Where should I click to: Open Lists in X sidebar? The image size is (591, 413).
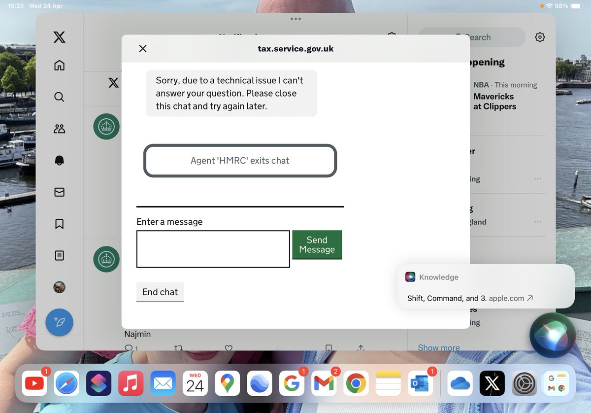(59, 255)
